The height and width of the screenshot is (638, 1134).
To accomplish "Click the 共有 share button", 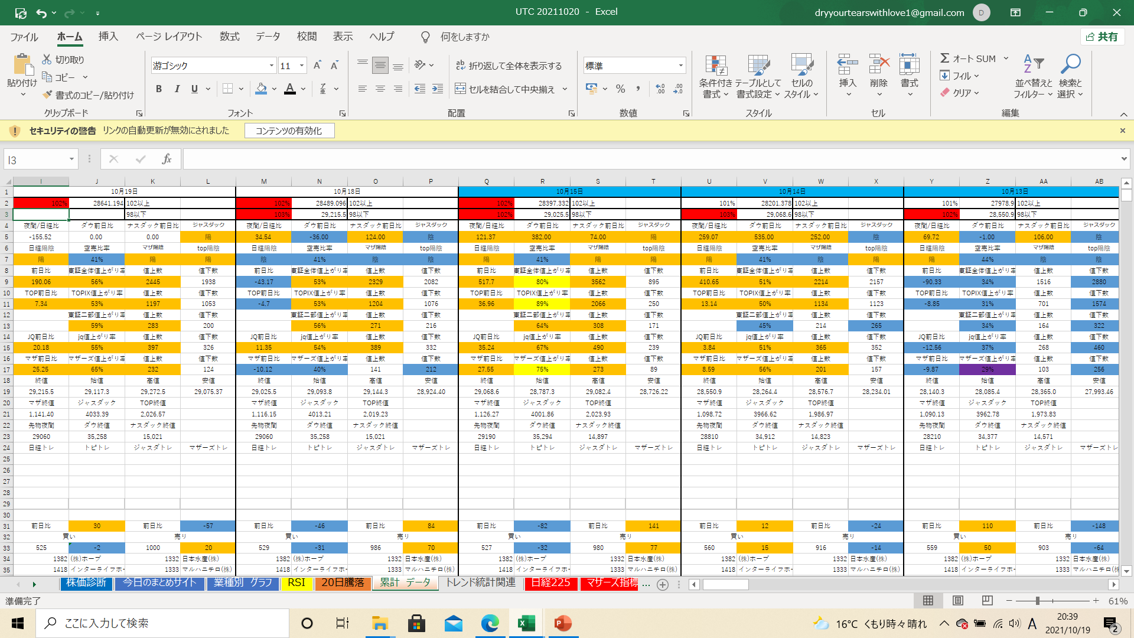I will tap(1102, 37).
